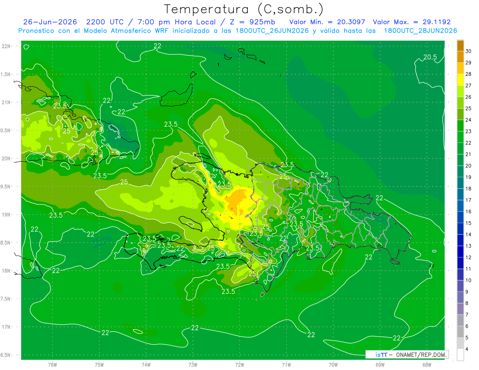The width and height of the screenshot is (479, 370).
Task: Click the "Valor Max. = 29.1192" readout
Action: coord(412,22)
